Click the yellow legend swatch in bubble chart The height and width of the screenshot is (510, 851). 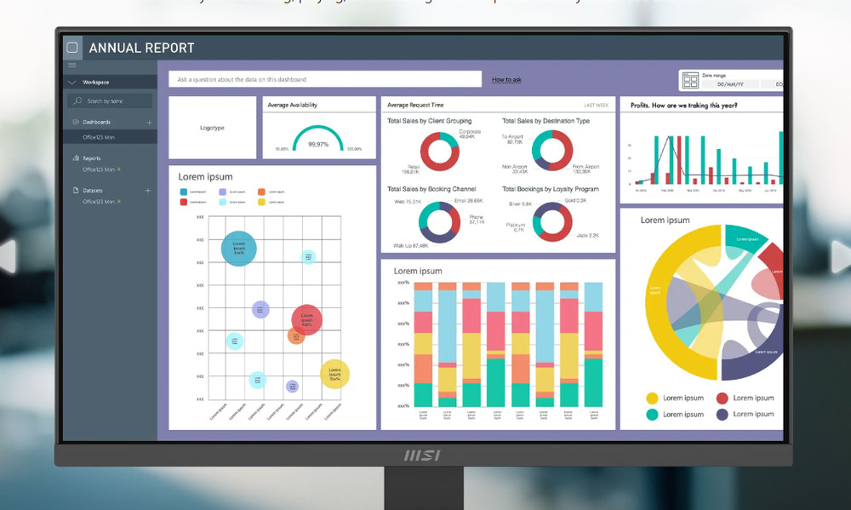(x=261, y=202)
